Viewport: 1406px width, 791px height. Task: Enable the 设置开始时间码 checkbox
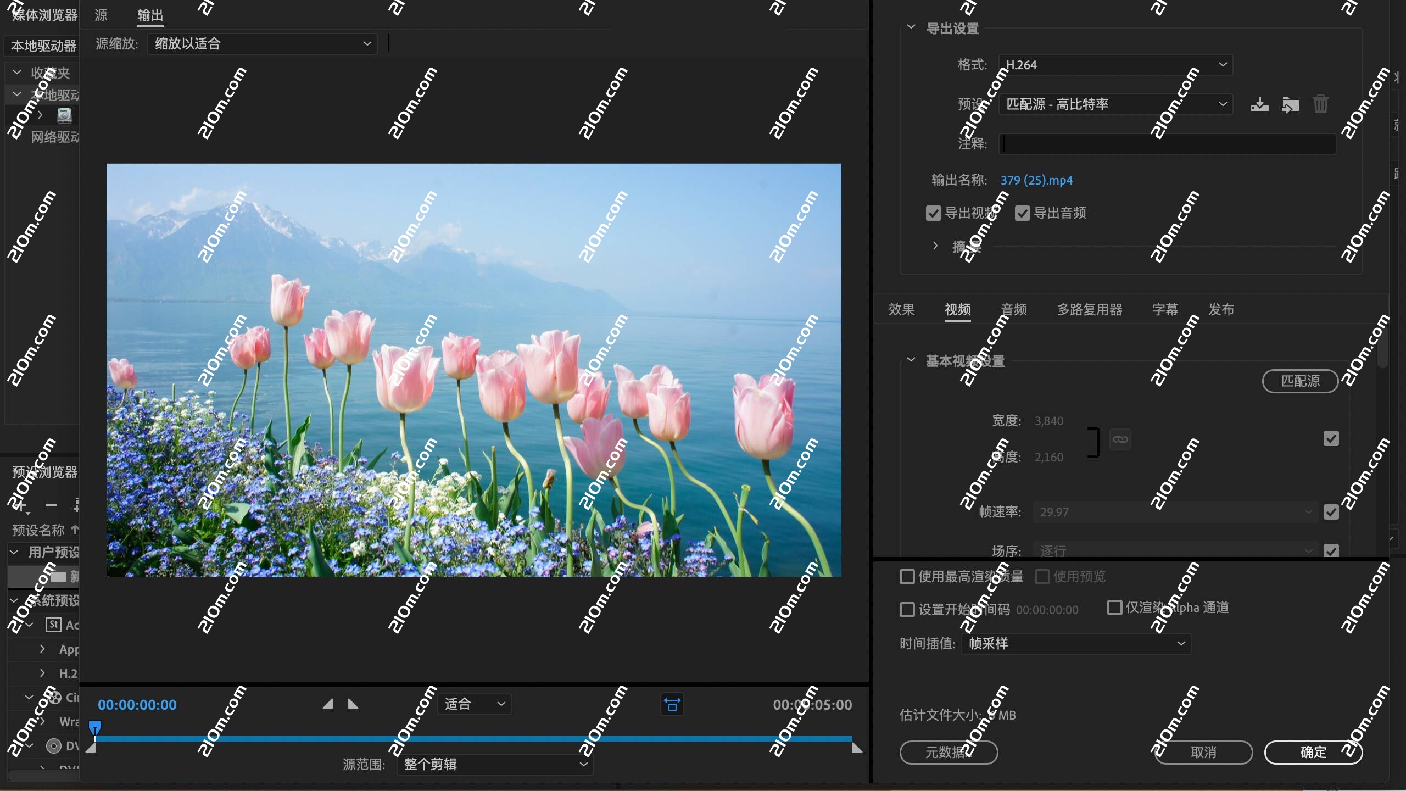tap(906, 610)
